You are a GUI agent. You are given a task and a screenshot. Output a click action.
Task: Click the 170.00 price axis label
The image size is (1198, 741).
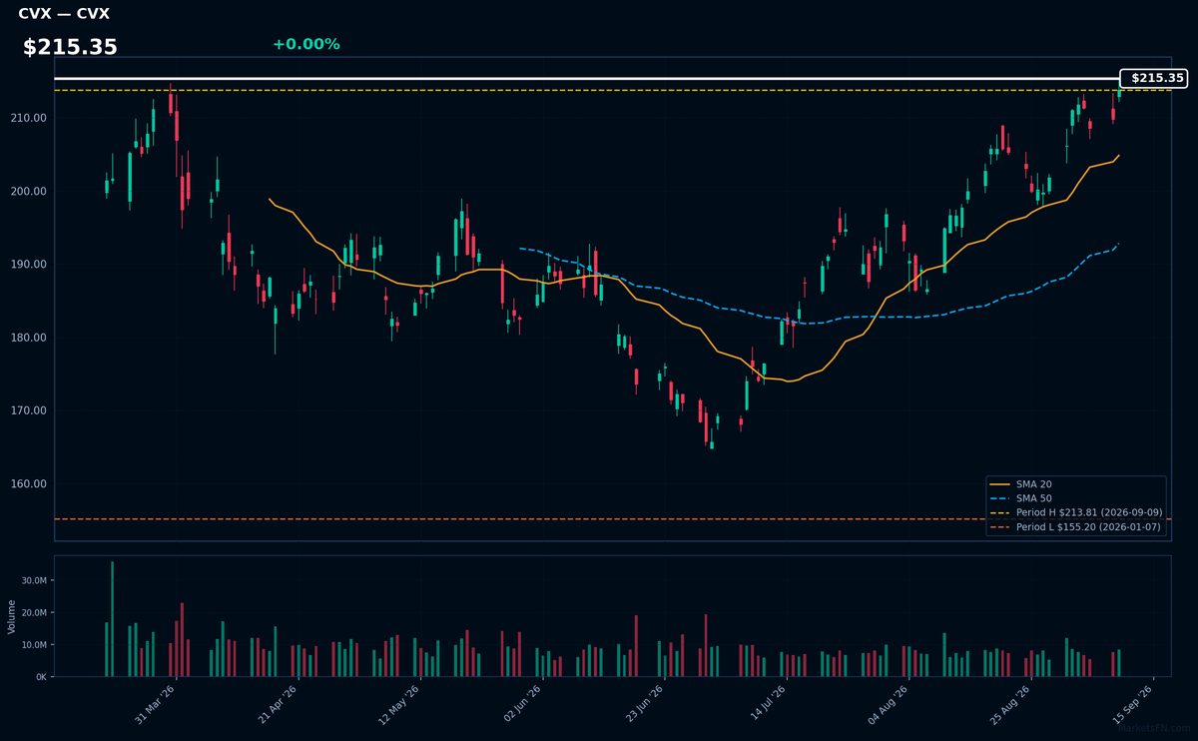pyautogui.click(x=30, y=410)
